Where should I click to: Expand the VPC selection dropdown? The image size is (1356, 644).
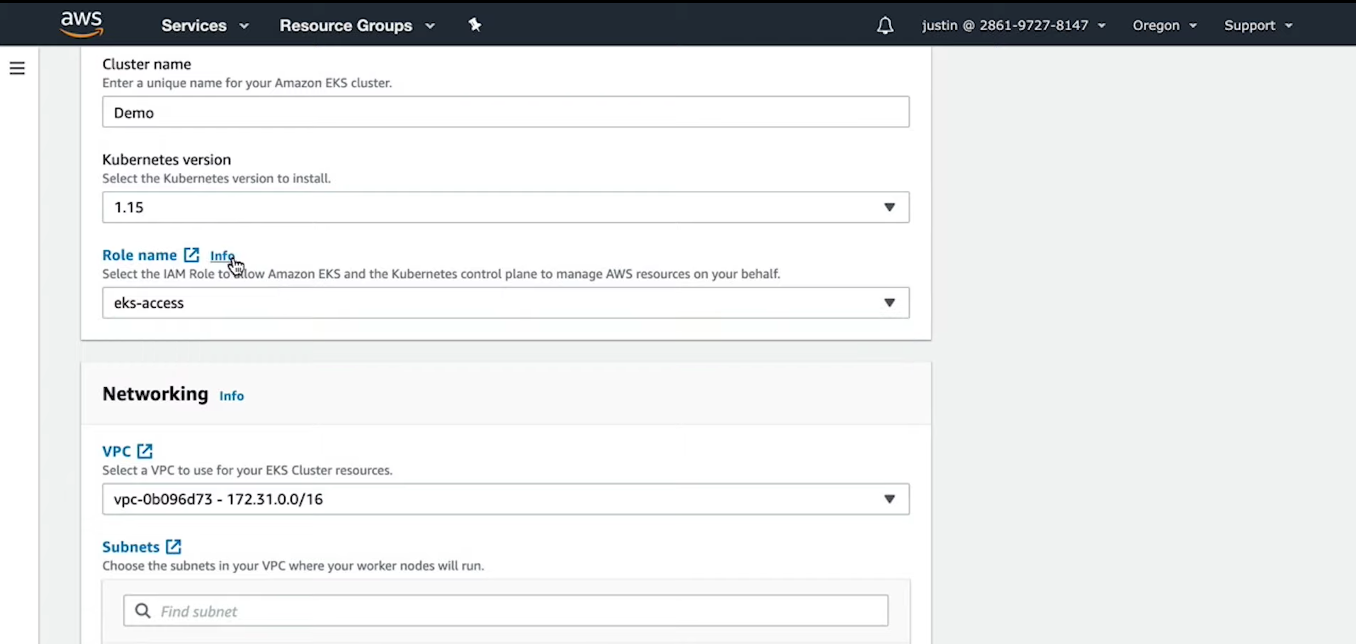coord(505,499)
